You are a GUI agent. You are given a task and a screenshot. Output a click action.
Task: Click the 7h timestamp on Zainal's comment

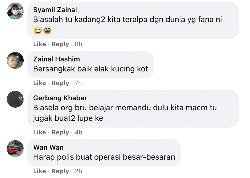click(x=78, y=83)
